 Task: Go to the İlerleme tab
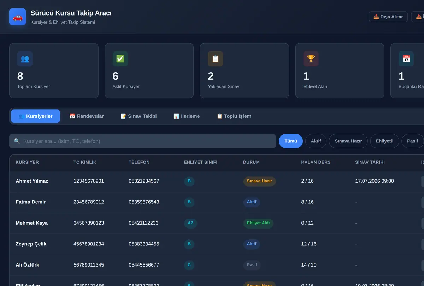[x=187, y=116]
